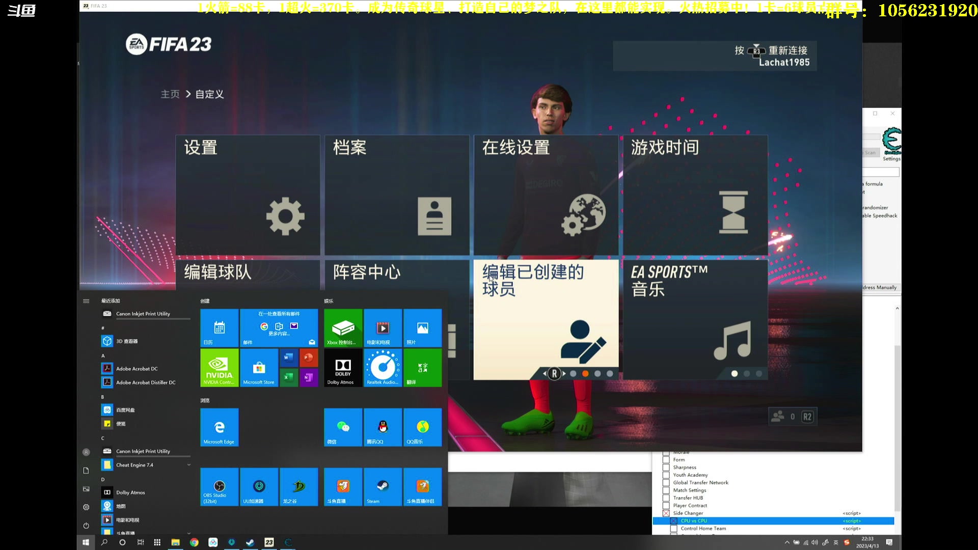
Task: Enable the Global Transfer Network checkbox
Action: coord(666,482)
